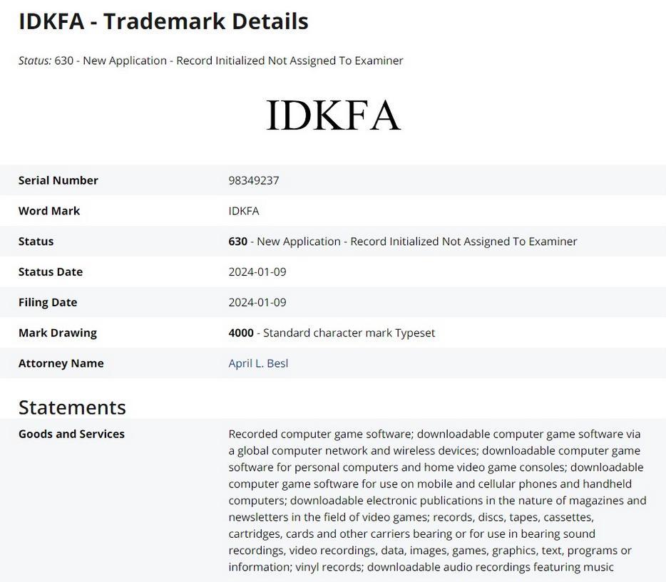Click the Filing Date value 2024-01-09
Viewport: 666px width, 582px height.
(x=257, y=303)
